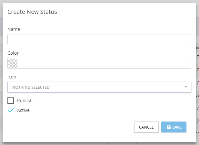This screenshot has height=145, width=199.
Task: Click into the Color value field
Action: (x=103, y=63)
